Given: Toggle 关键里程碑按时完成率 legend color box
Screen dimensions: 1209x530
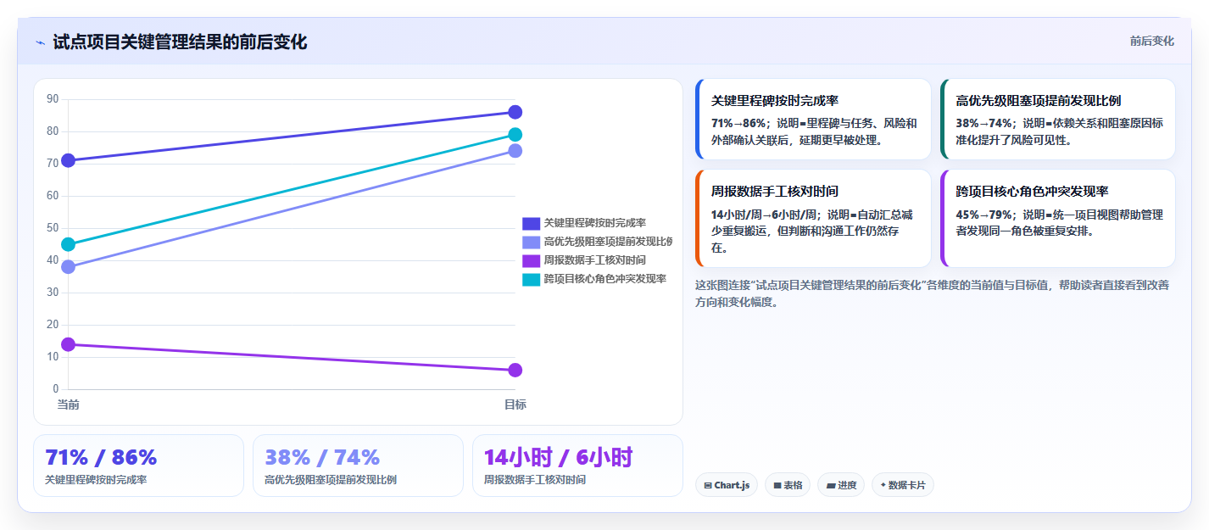Looking at the screenshot, I should [531, 223].
